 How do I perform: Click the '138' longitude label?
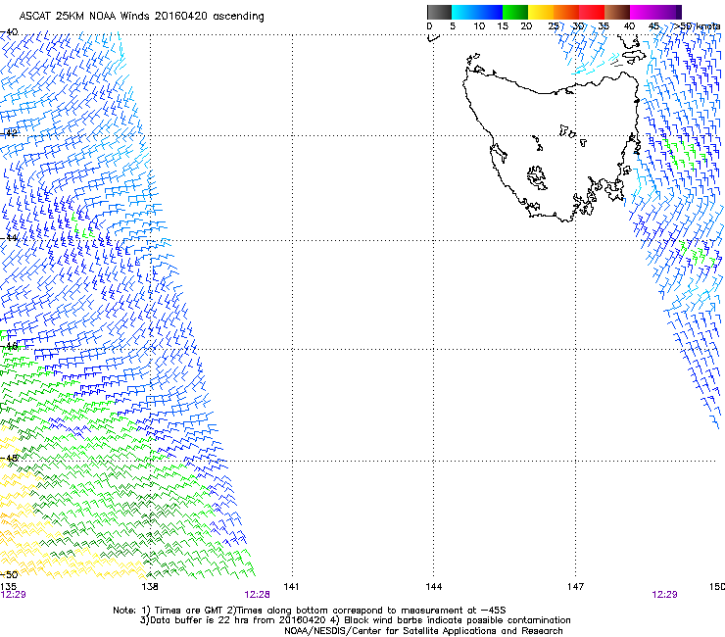pos(150,587)
